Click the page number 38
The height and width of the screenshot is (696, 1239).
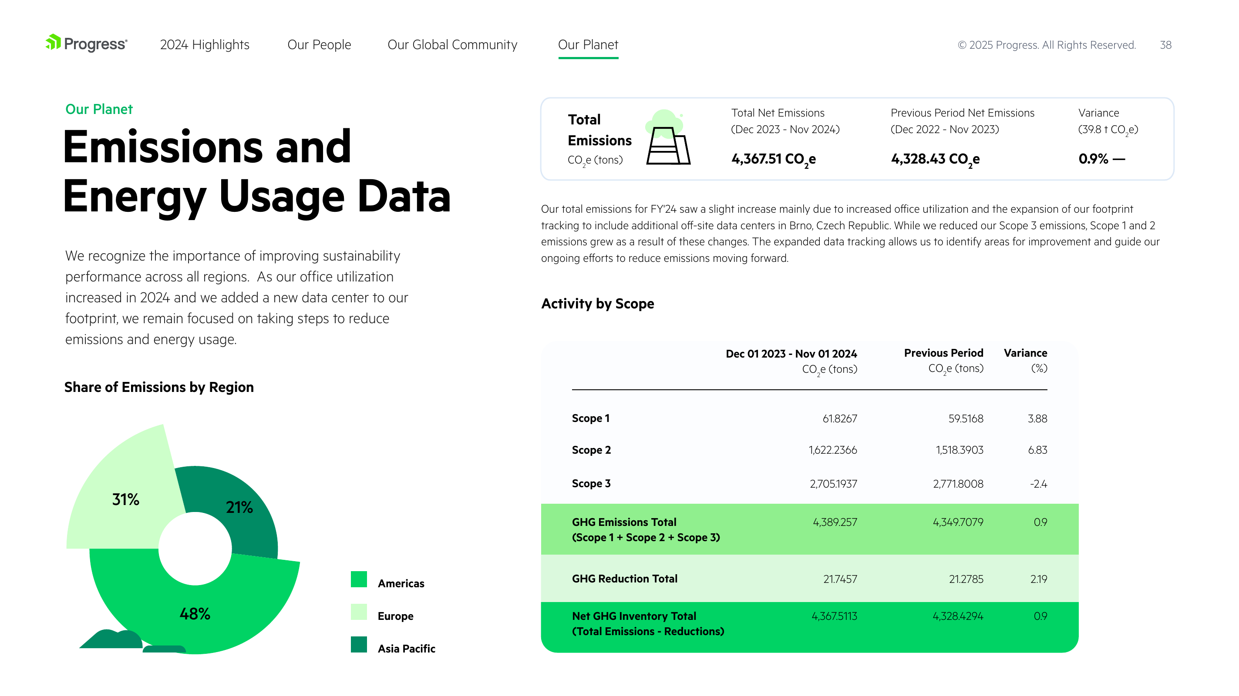tap(1165, 45)
